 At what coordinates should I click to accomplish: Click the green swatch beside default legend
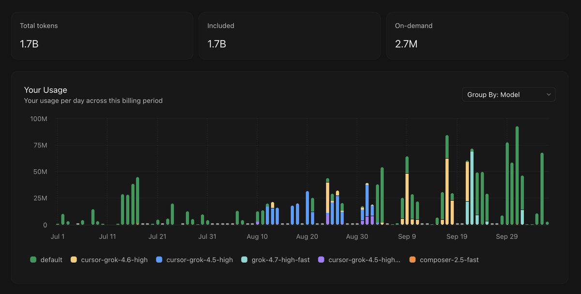click(33, 260)
